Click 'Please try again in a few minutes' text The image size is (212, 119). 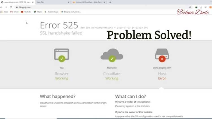[133, 106]
